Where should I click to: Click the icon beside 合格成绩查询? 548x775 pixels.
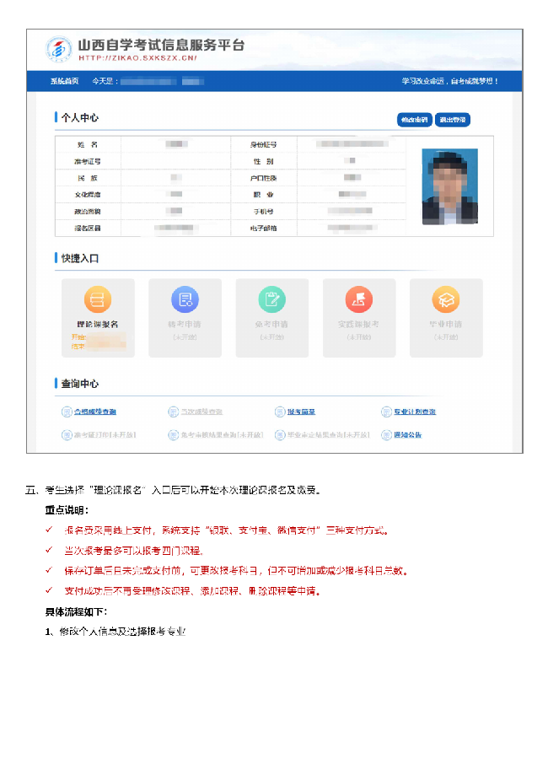coord(67,412)
